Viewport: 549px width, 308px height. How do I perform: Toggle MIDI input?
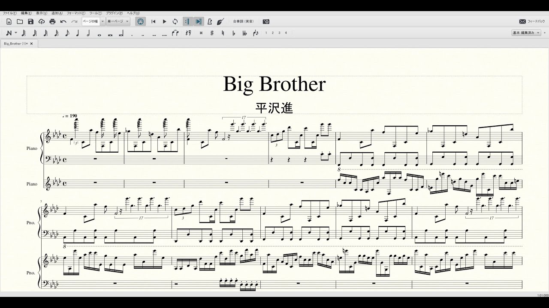pos(140,21)
